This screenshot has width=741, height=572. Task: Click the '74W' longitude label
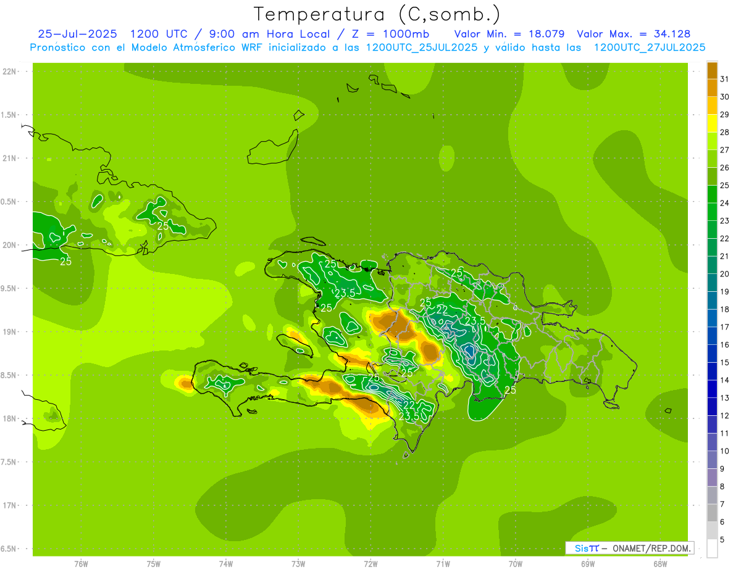pyautogui.click(x=225, y=563)
